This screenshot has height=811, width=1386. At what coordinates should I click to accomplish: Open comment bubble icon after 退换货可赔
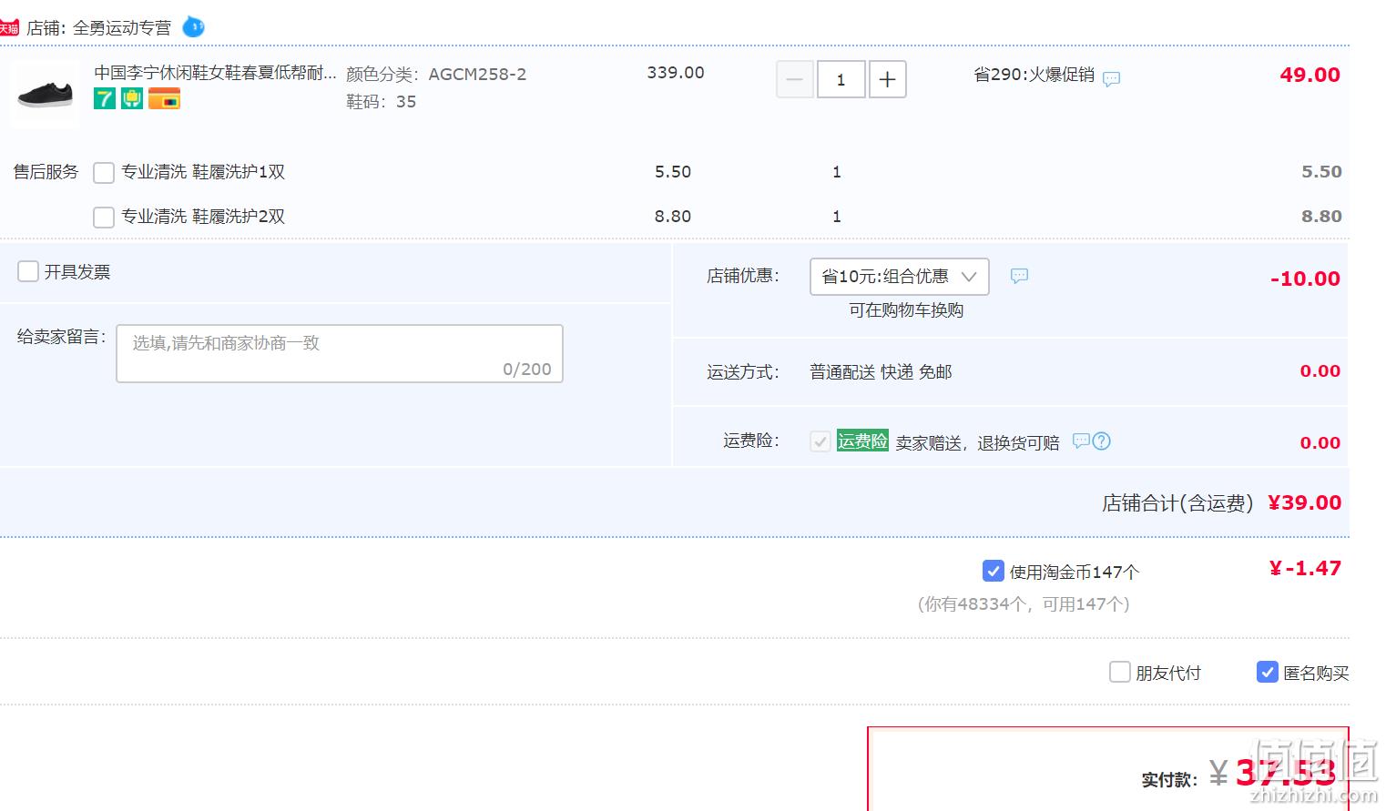coord(1081,441)
